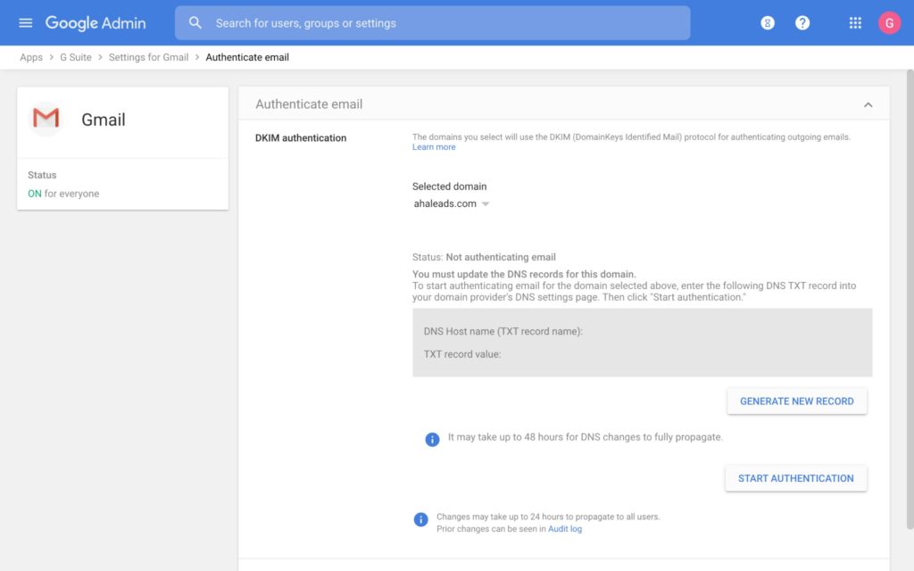The height and width of the screenshot is (571, 914).
Task: Open the help question mark icon
Action: tap(802, 22)
